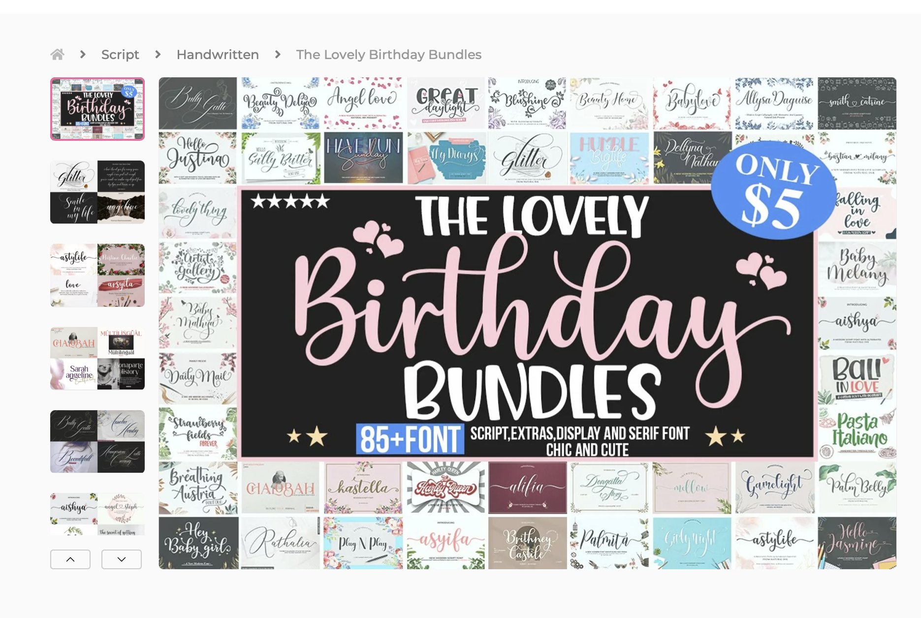Image resolution: width=921 pixels, height=618 pixels.
Task: Click the Pasta Italiano font tile
Action: point(857,433)
